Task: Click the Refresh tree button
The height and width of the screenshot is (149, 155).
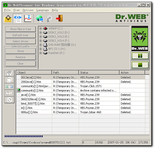Action: (20, 35)
